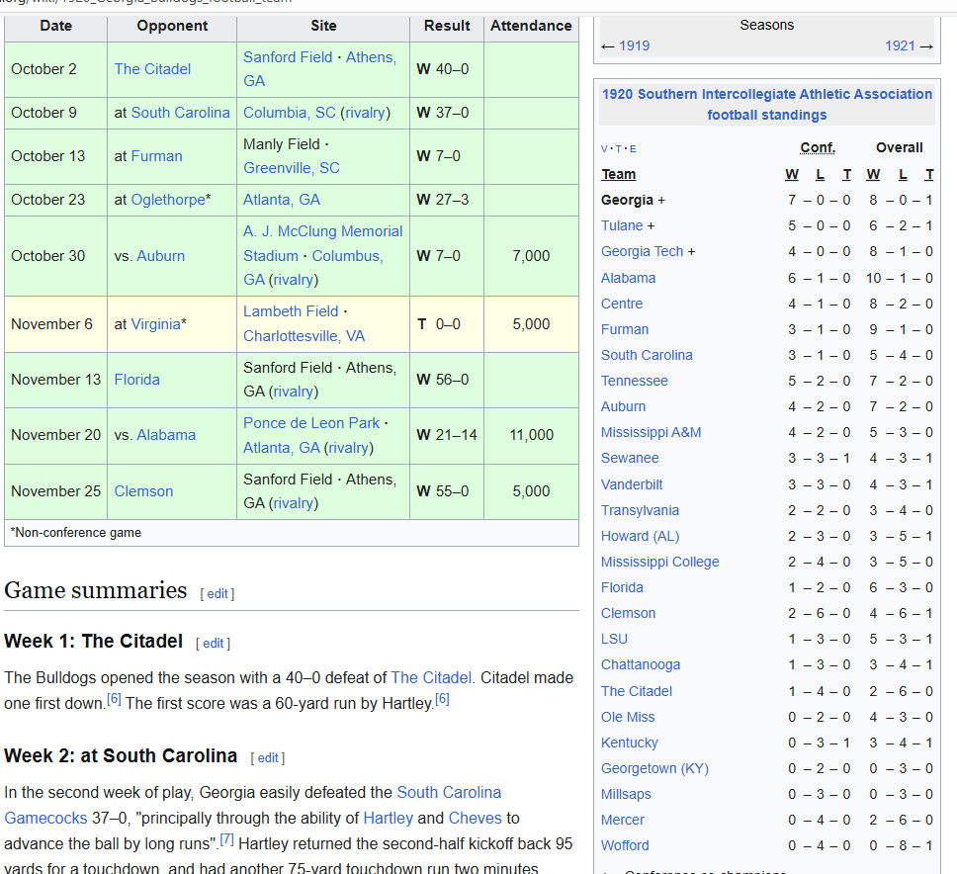Open Clemson opponent link in November 25 row
Image resolution: width=957 pixels, height=874 pixels.
coord(143,491)
